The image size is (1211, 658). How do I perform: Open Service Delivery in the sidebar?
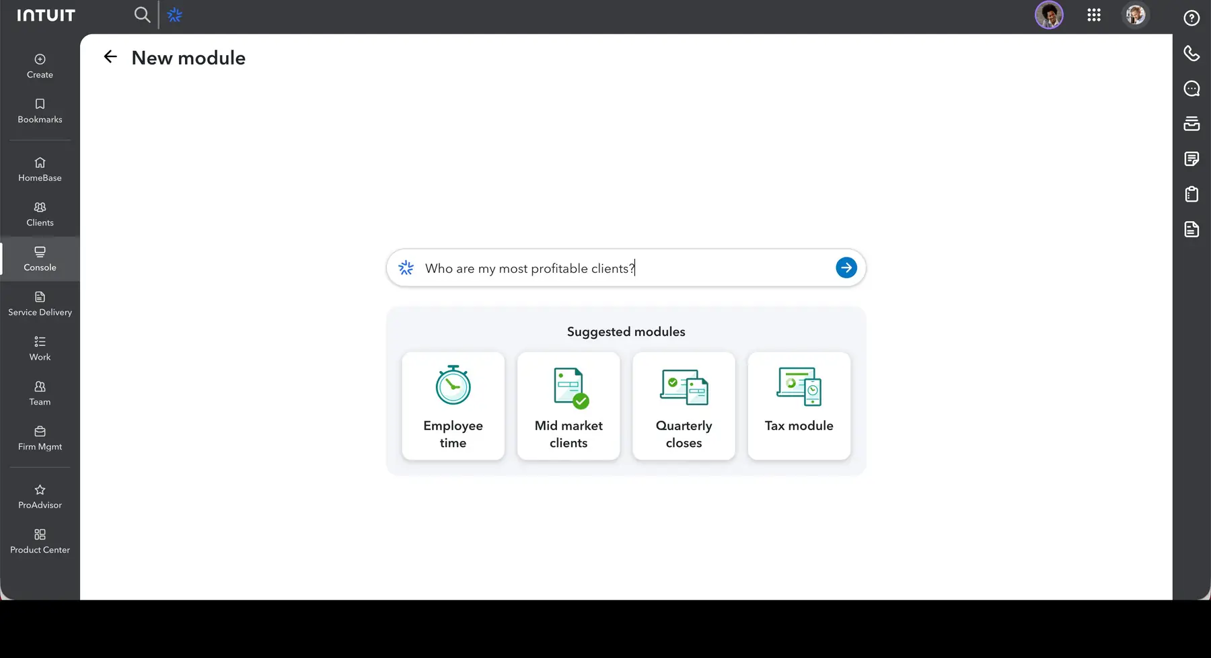pos(40,304)
